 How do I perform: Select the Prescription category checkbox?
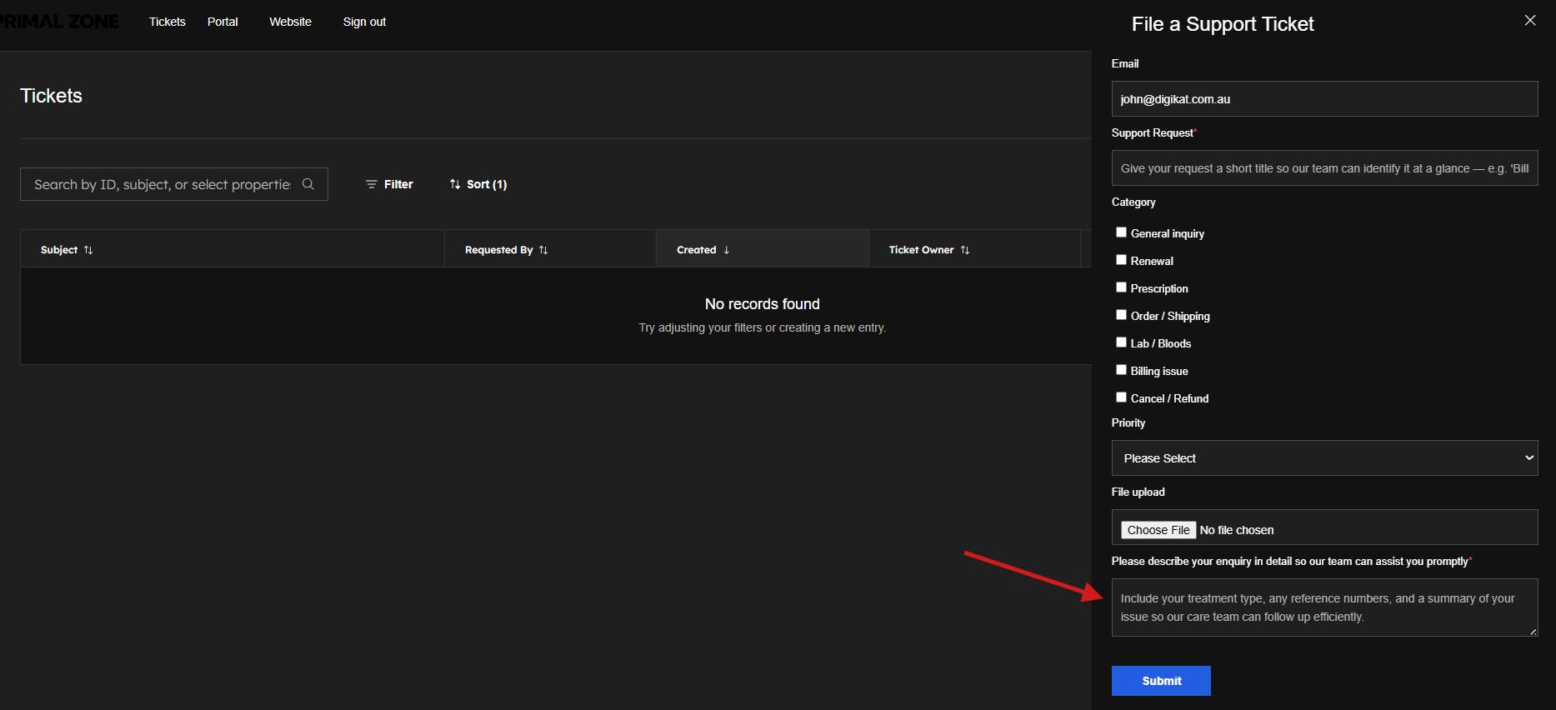pyautogui.click(x=1121, y=287)
